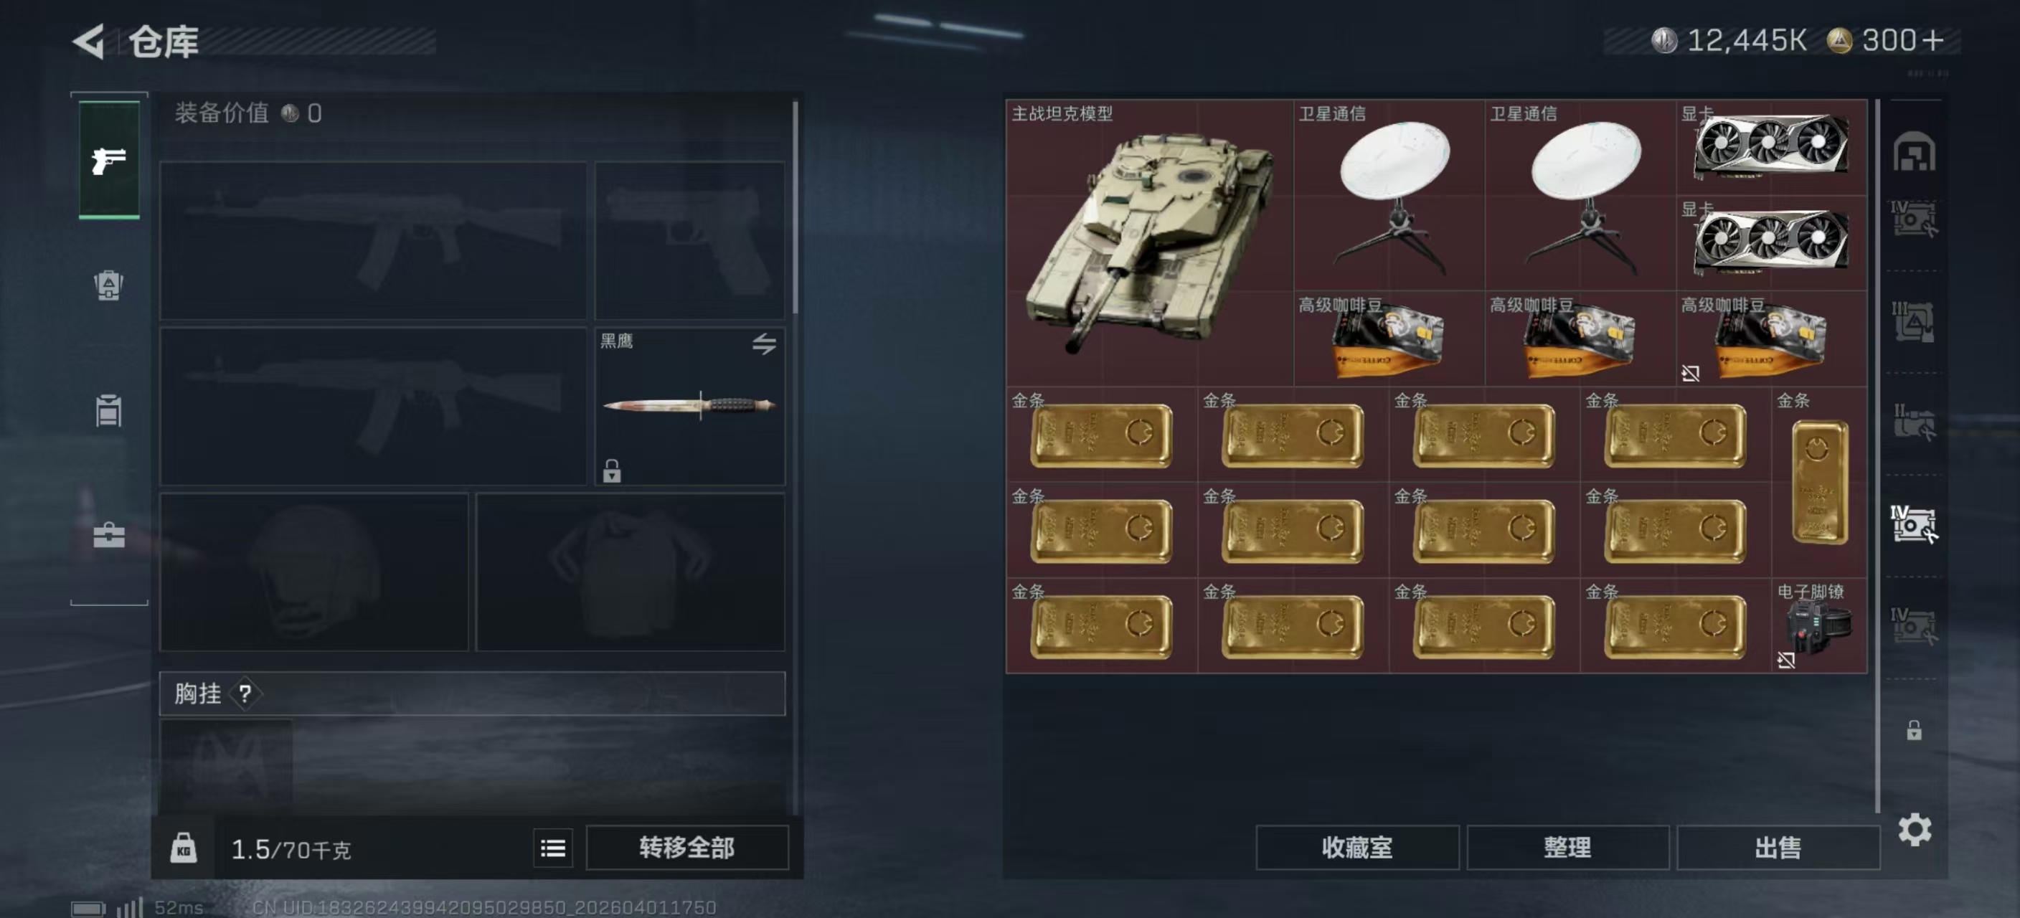Click the stash vertical scrollbar
2020x918 pixels.
click(1877, 455)
